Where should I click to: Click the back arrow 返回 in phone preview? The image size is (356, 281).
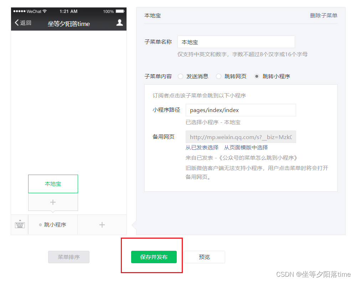[x=23, y=23]
